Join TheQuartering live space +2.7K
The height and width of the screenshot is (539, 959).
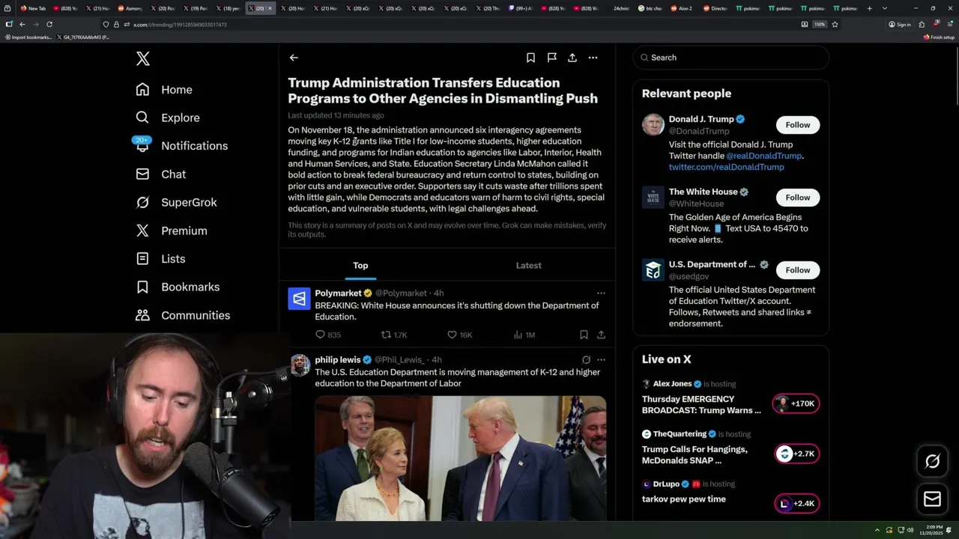tap(796, 454)
